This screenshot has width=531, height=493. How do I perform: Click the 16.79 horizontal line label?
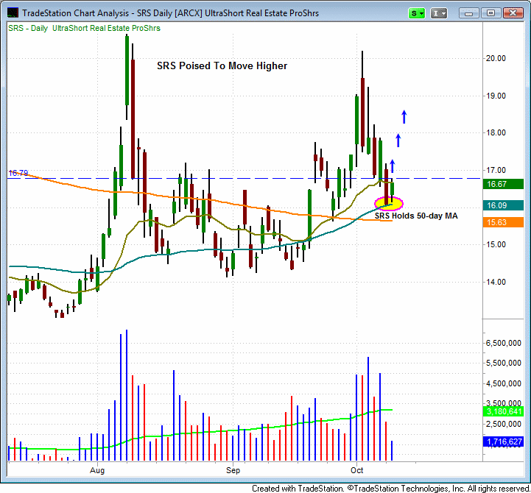(x=18, y=173)
